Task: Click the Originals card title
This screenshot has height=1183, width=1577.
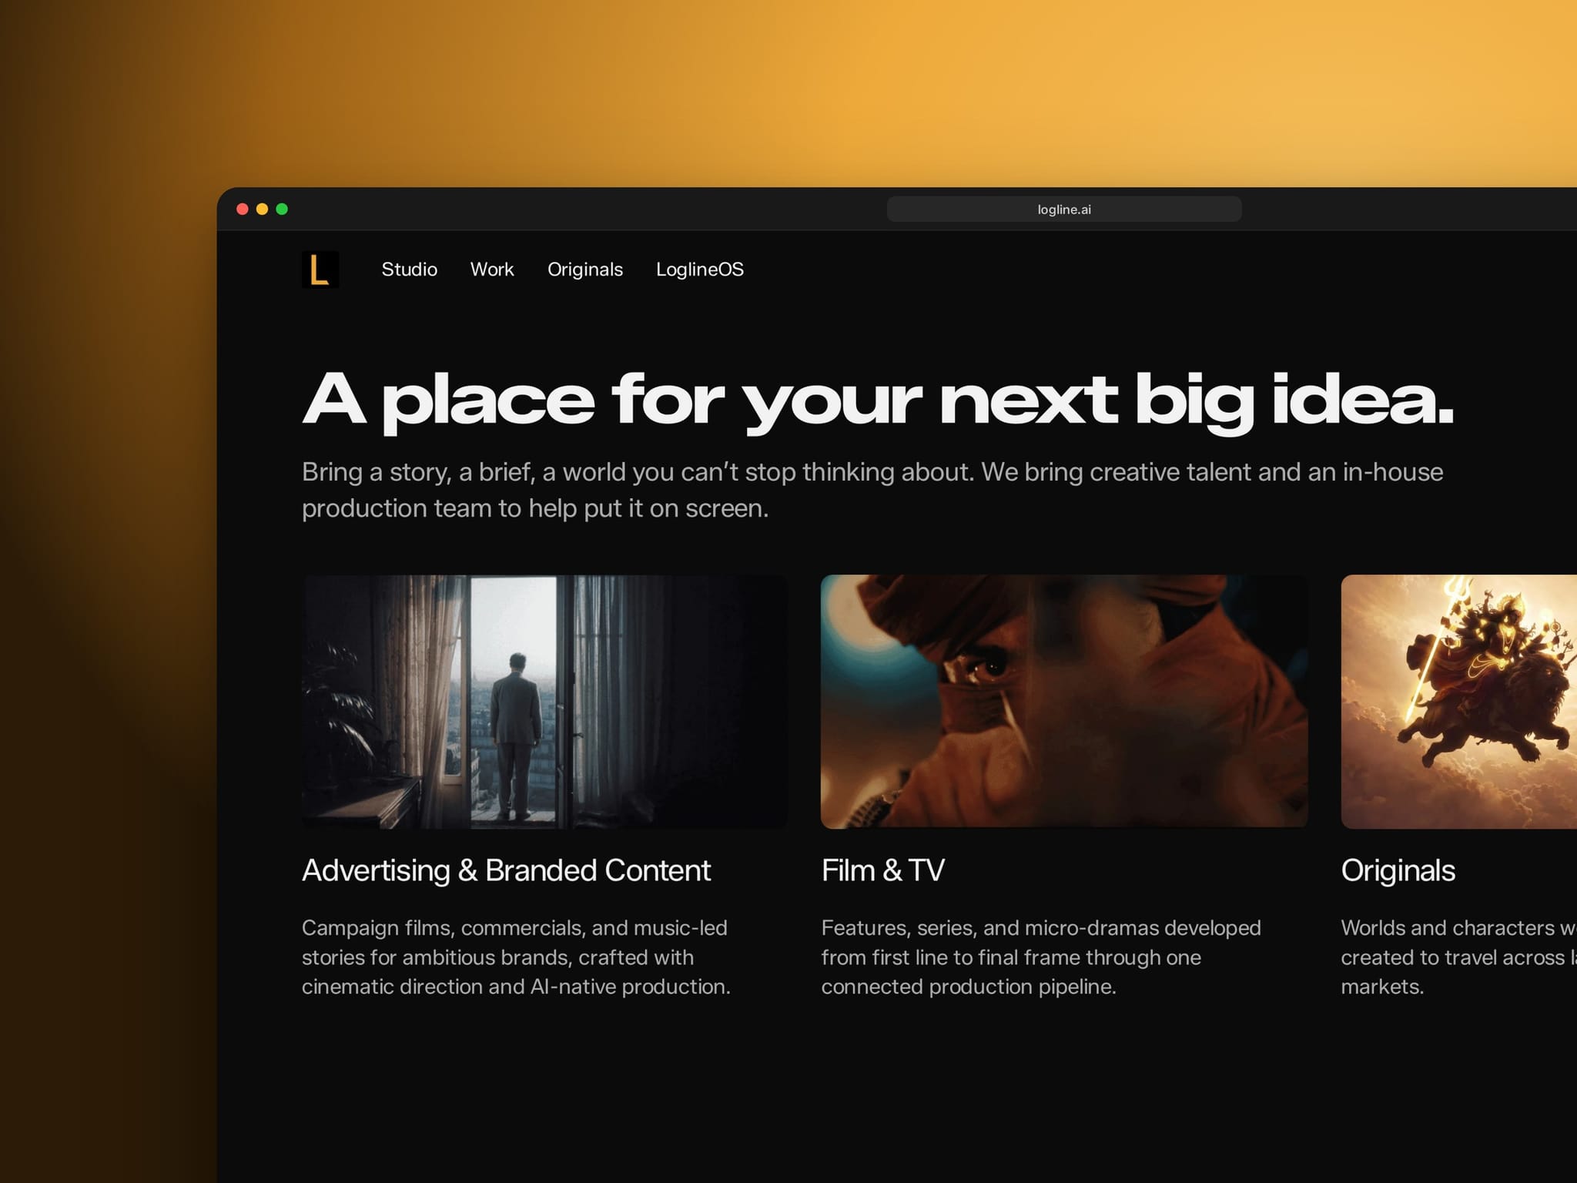Action: pyautogui.click(x=1398, y=870)
